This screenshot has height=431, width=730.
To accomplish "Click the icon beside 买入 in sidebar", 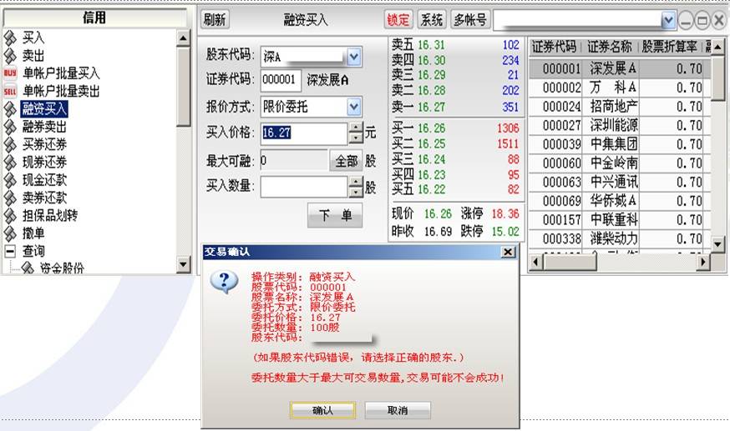I will pos(10,38).
